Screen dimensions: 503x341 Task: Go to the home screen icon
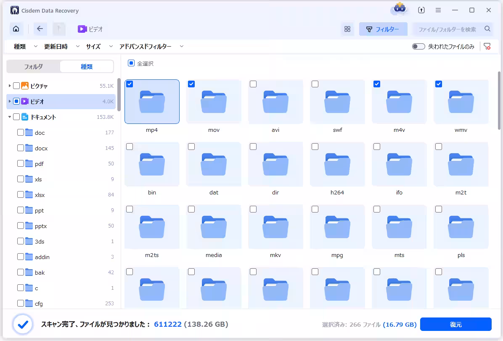(16, 29)
